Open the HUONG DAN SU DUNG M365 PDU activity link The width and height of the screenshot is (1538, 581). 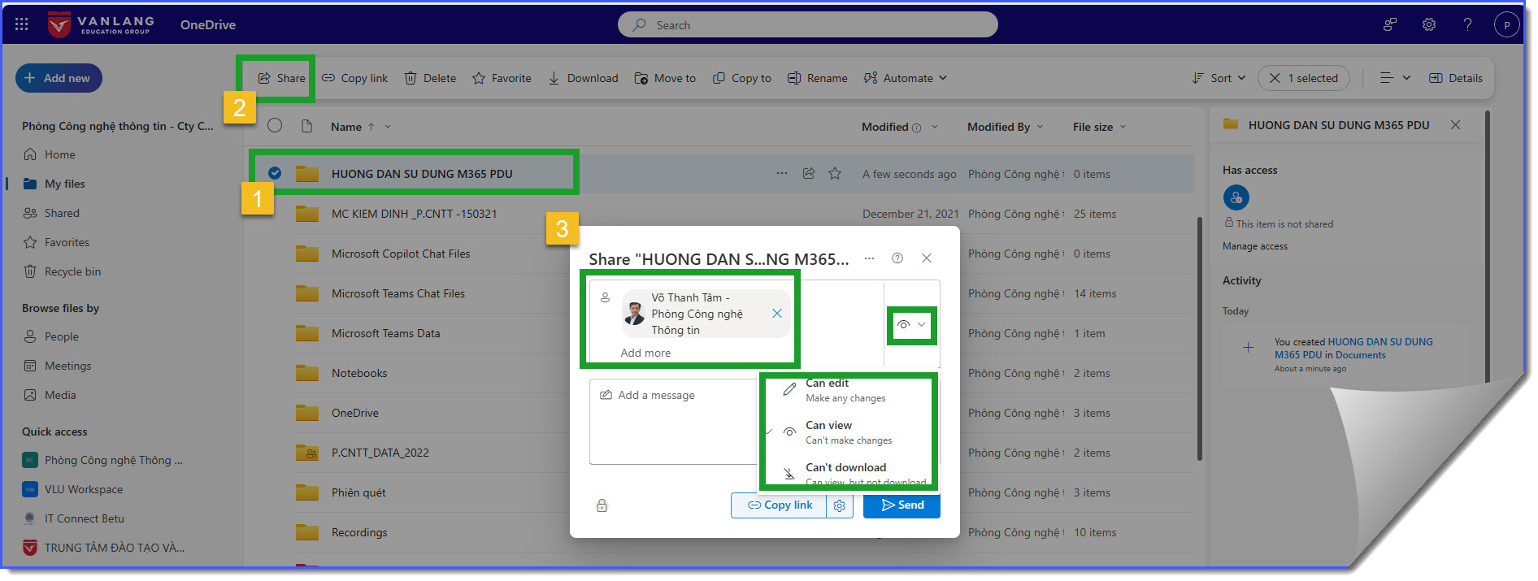point(1353,349)
